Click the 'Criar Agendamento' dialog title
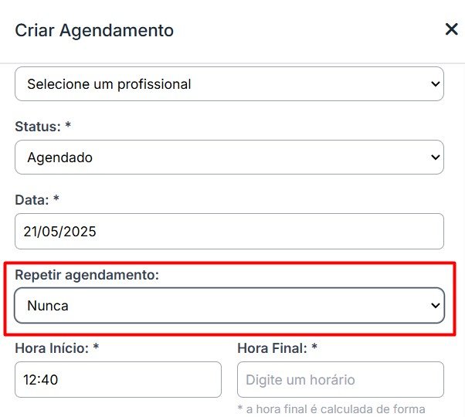465x417 pixels. tap(94, 31)
